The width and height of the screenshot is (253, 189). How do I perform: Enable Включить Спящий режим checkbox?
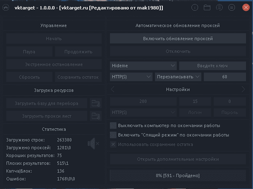(113, 135)
